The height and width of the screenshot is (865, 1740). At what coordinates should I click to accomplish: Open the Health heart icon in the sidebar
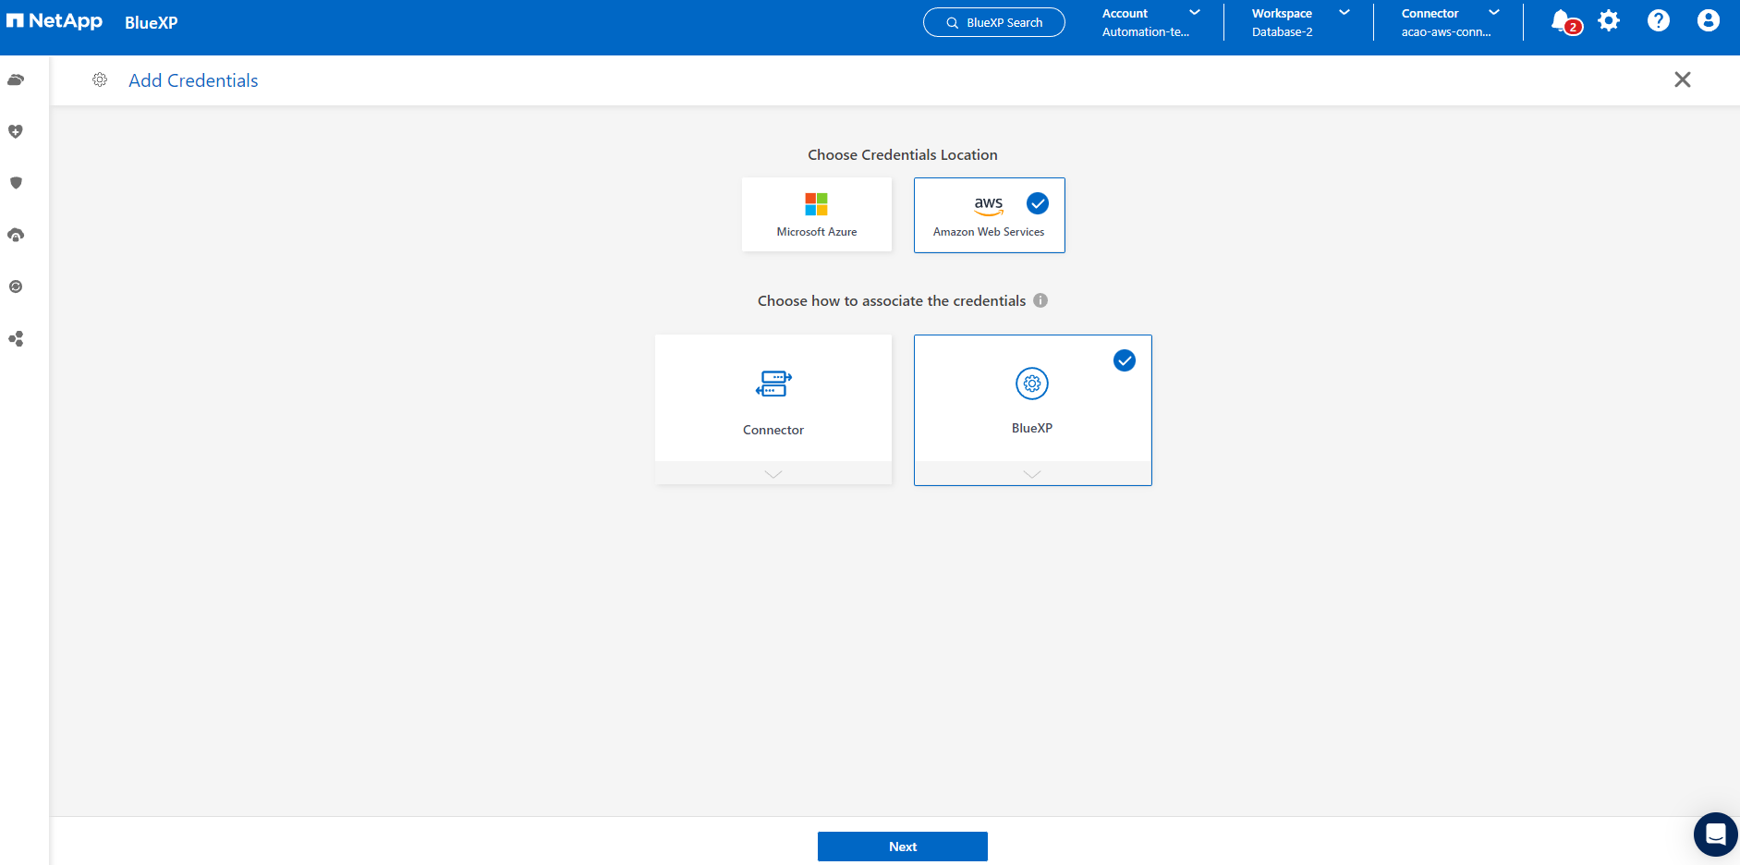16,132
